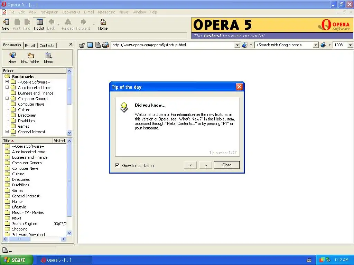Go to Home page icon
The image size is (354, 265).
pos(103,24)
